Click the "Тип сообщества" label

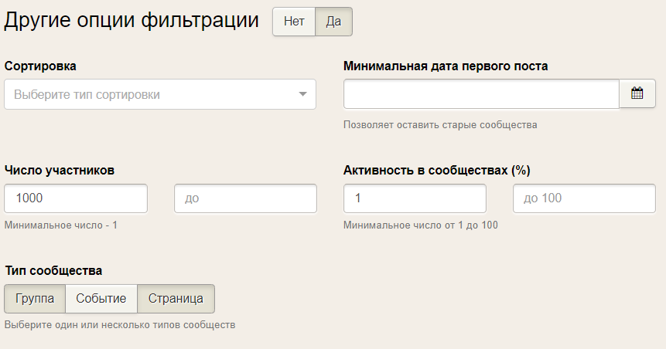[53, 270]
